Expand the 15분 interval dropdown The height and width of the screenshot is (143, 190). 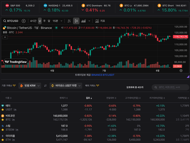pyautogui.click(x=61, y=21)
